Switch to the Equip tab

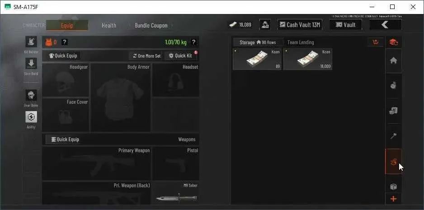tap(67, 25)
